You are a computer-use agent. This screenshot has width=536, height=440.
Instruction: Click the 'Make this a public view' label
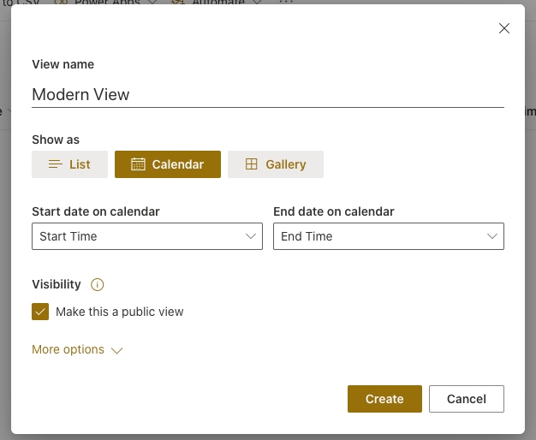click(120, 312)
